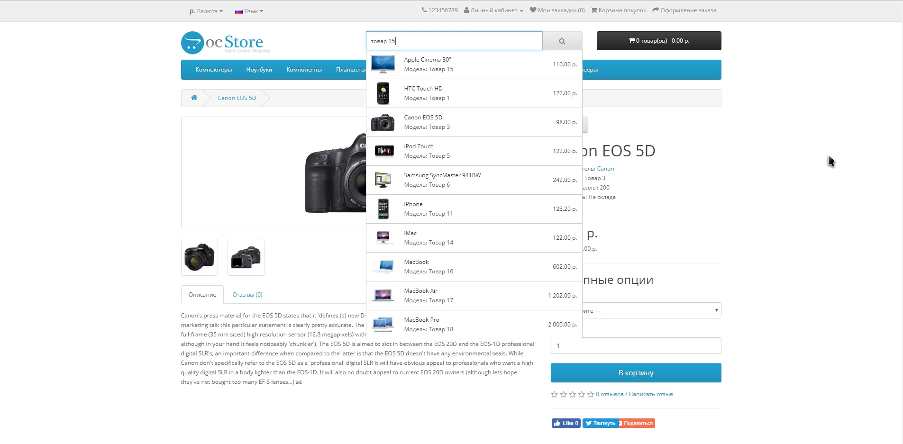The image size is (903, 444).
Task: Click iPhone thumbnail in suggestions
Action: pyautogui.click(x=383, y=209)
